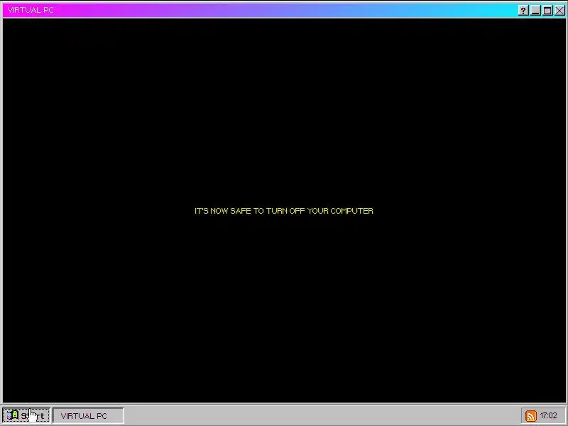Maximize the VIRTUAL PC window

(547, 11)
